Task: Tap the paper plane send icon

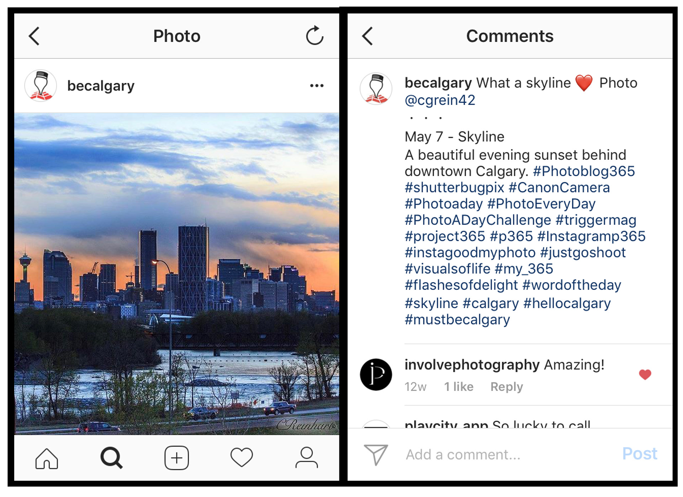Action: tap(376, 454)
